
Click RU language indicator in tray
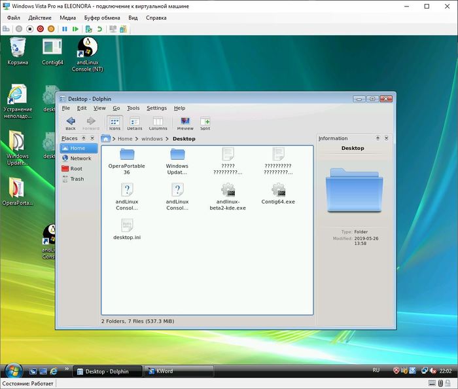coord(376,370)
